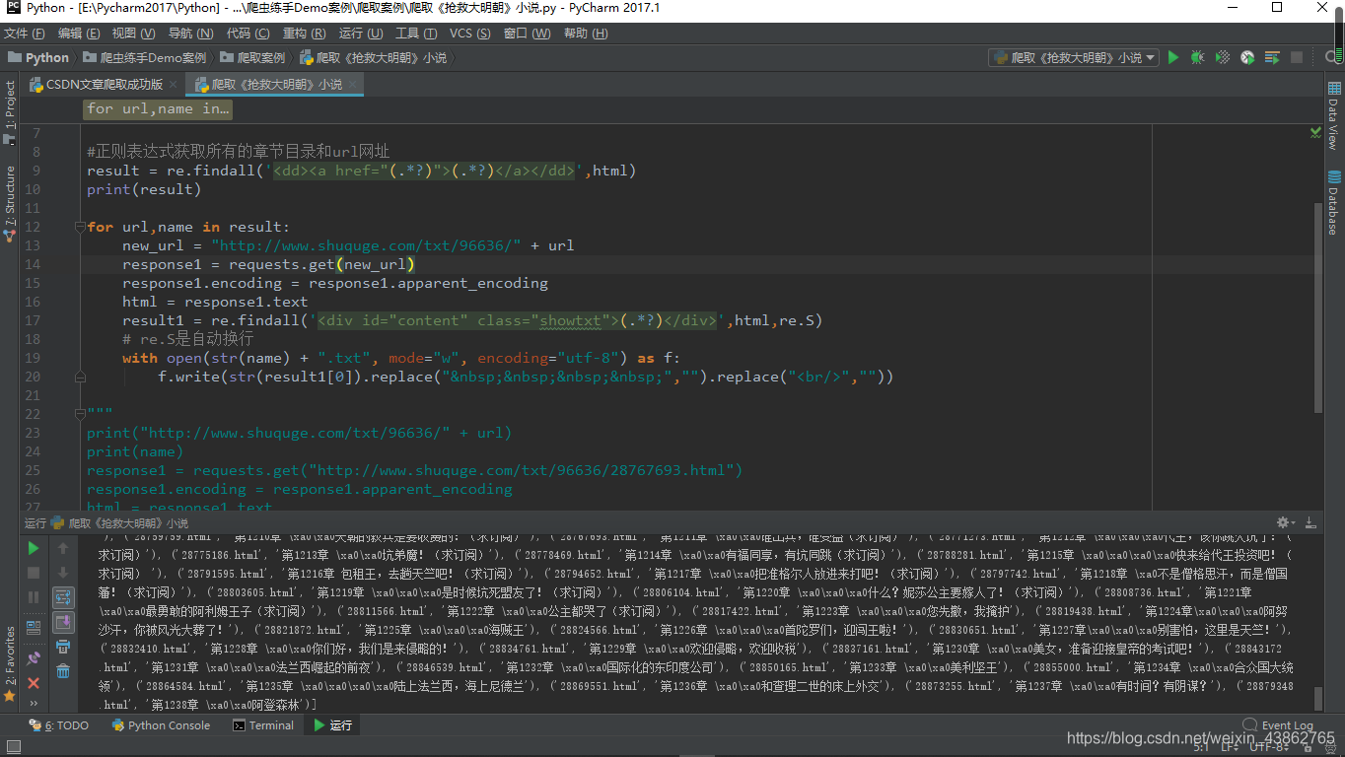The height and width of the screenshot is (757, 1345).
Task: Click the 爬虫练手Demo案例 breadcrumb folder
Action: coord(146,58)
